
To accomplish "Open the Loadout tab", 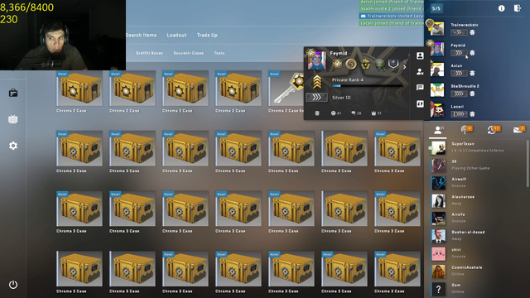I will pos(176,35).
